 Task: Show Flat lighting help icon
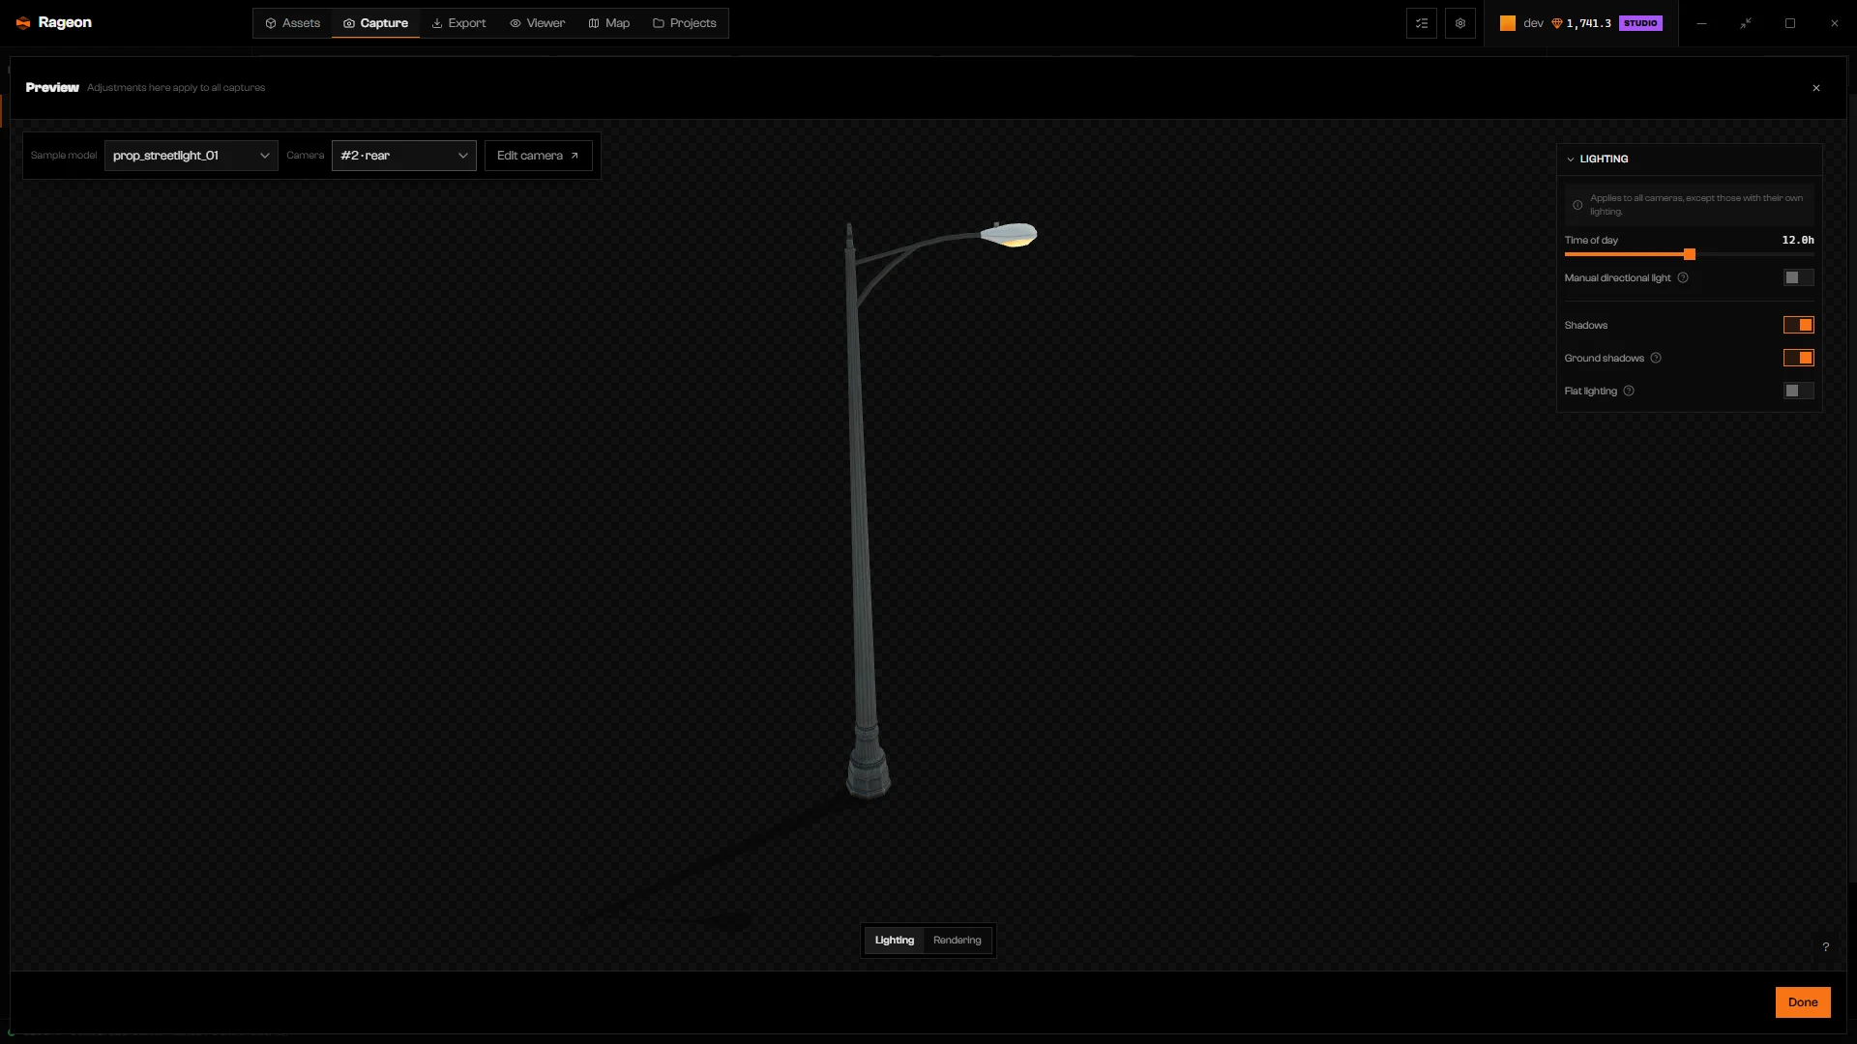coord(1628,391)
